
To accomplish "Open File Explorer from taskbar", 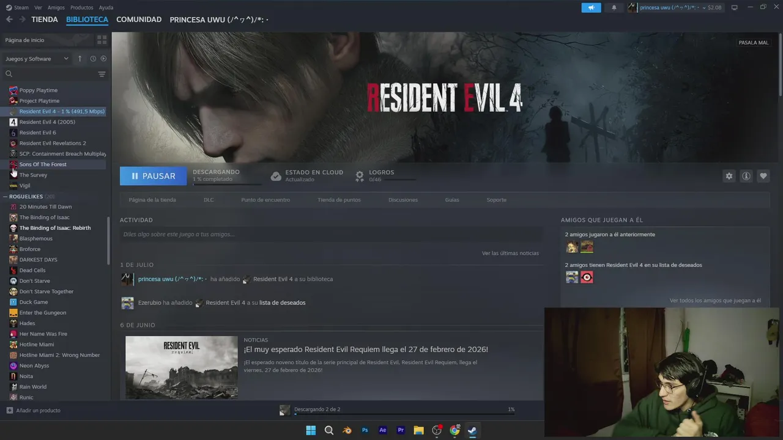I will point(418,430).
